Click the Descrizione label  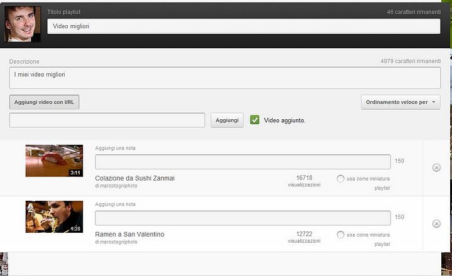click(x=24, y=61)
